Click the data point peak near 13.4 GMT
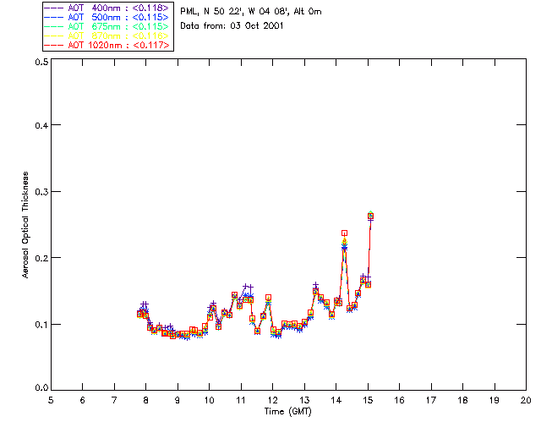The image size is (541, 433). [x=315, y=291]
